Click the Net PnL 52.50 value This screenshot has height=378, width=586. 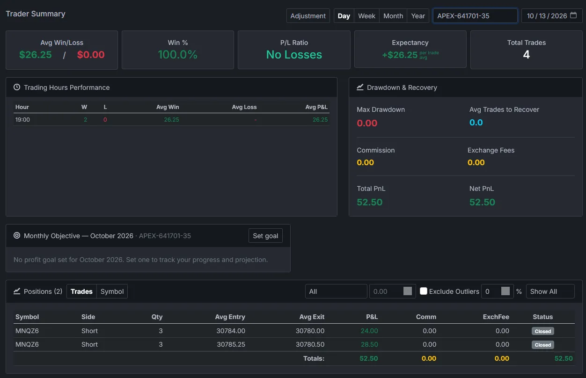pyautogui.click(x=482, y=202)
